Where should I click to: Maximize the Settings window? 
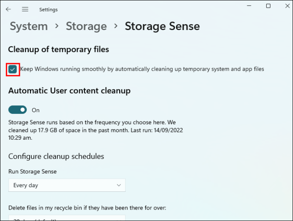268,6
